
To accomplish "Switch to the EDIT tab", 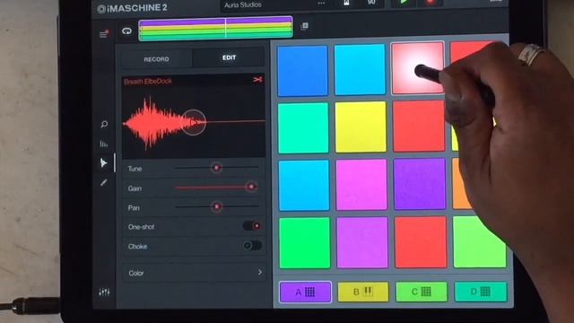I will (229, 57).
